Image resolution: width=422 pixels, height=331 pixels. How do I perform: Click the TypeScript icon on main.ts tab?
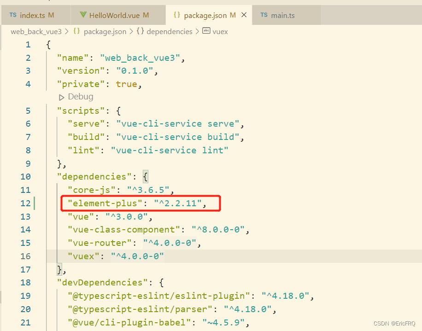[x=264, y=15]
